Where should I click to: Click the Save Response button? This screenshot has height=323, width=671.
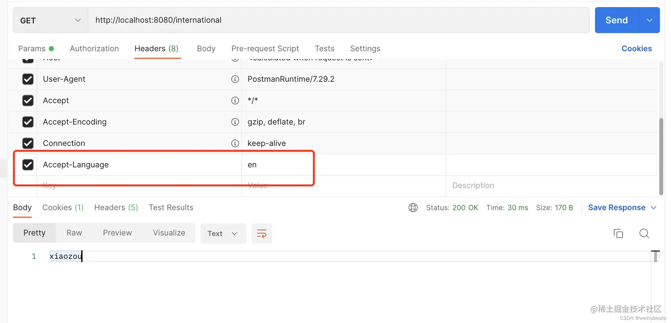[617, 208]
